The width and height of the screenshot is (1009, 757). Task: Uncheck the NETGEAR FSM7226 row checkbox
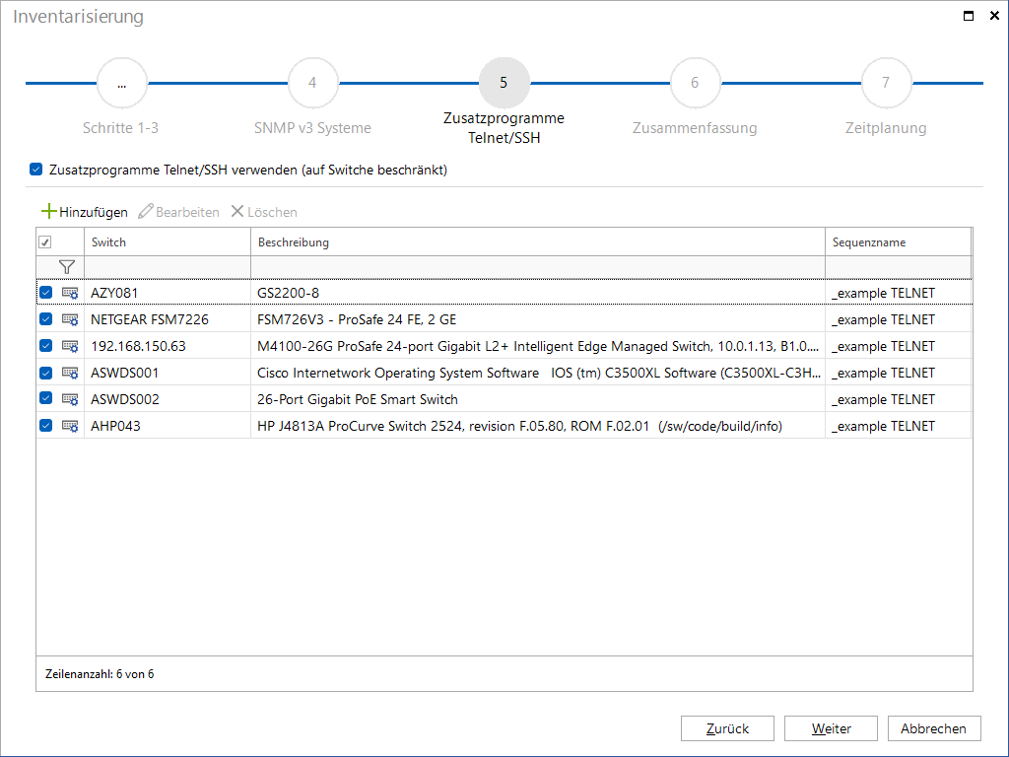[45, 318]
